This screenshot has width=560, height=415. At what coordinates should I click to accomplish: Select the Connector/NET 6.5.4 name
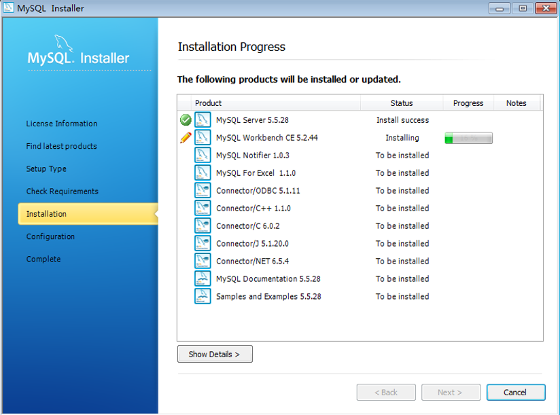(252, 261)
